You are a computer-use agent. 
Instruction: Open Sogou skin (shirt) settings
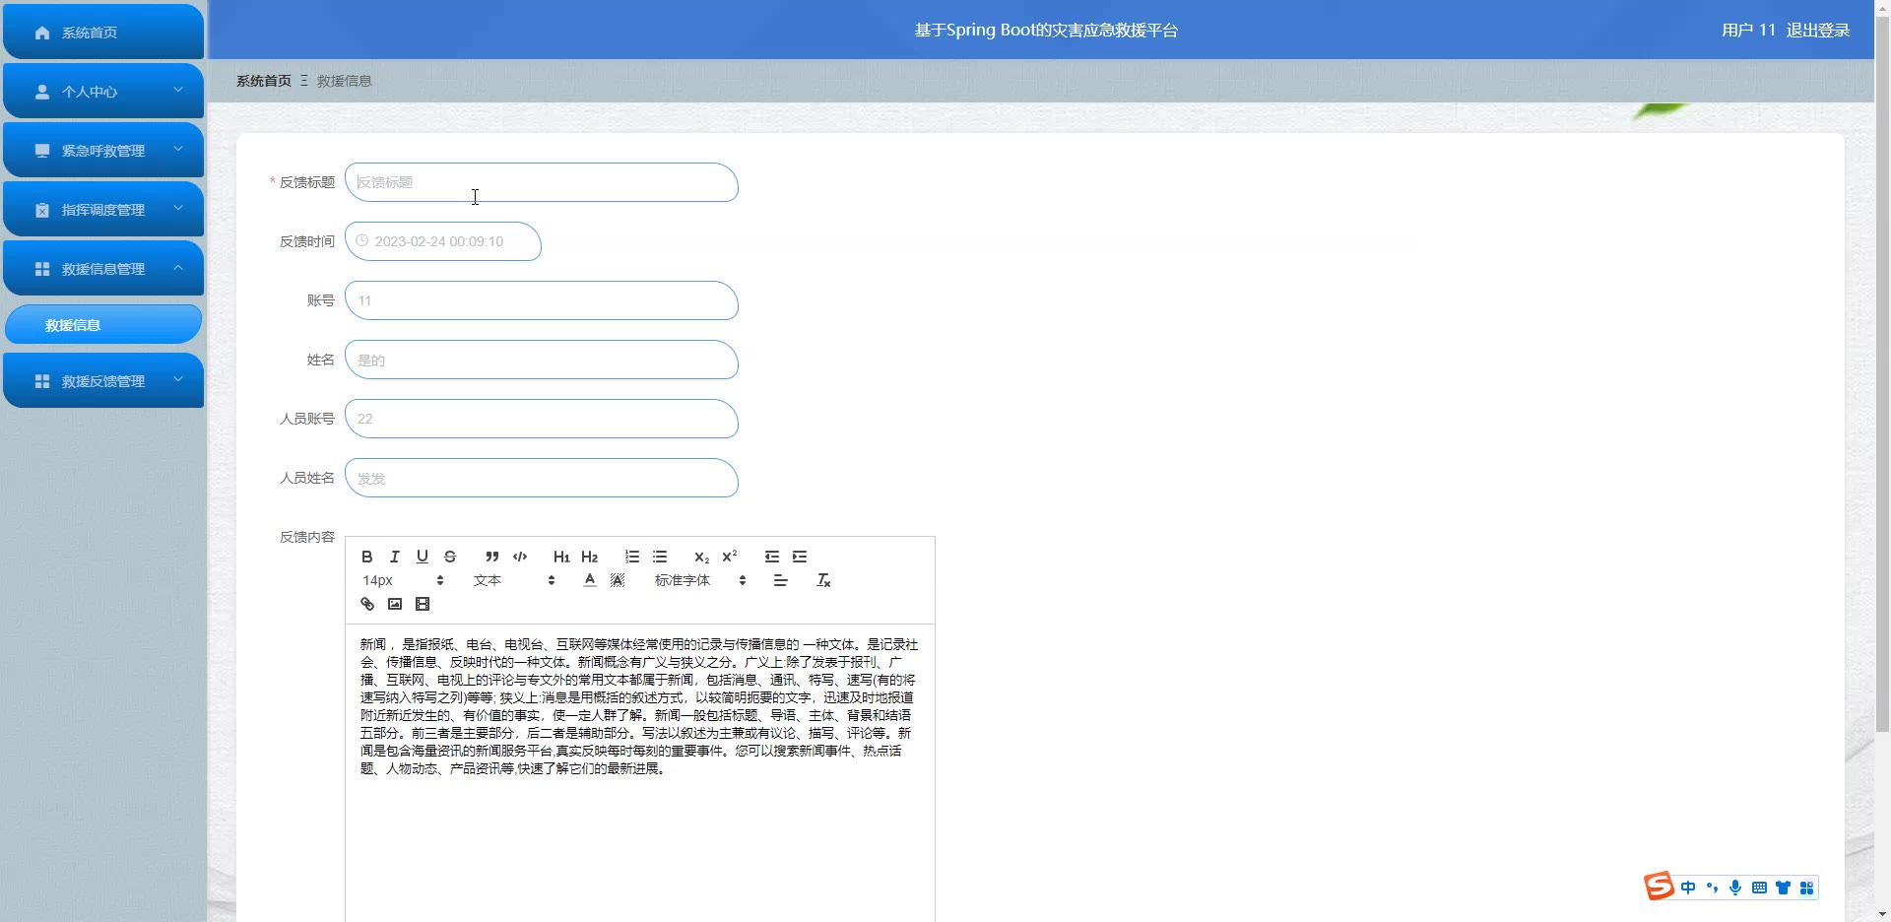pyautogui.click(x=1783, y=888)
